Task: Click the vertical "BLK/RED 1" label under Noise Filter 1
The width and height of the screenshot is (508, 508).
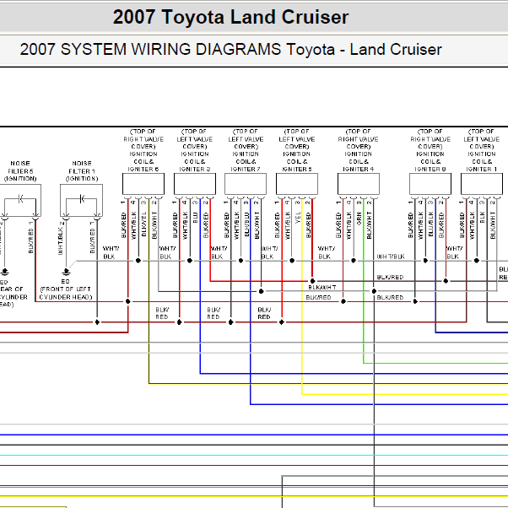Action: pos(92,237)
